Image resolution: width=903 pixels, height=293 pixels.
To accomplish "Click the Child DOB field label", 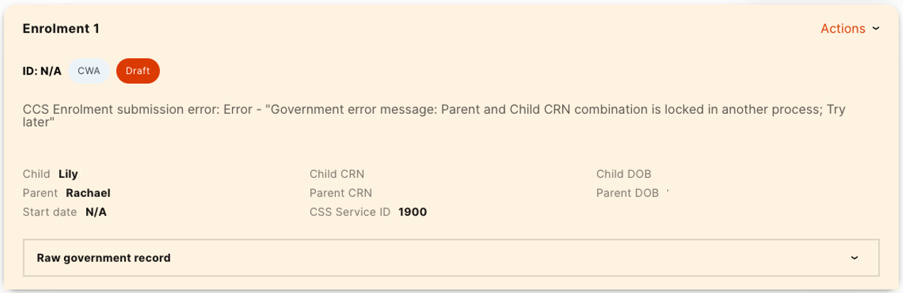I will coord(623,174).
